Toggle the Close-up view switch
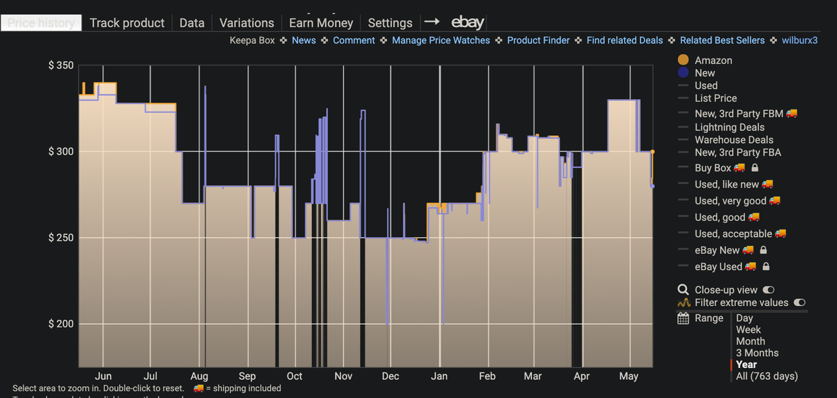Image resolution: width=837 pixels, height=398 pixels. tap(769, 289)
